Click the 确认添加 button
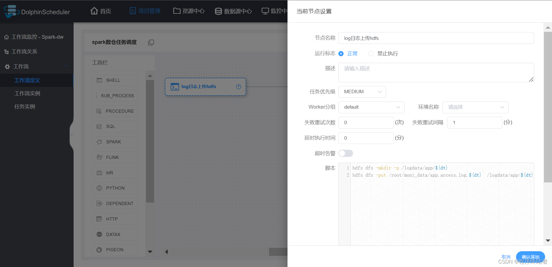 point(530,257)
